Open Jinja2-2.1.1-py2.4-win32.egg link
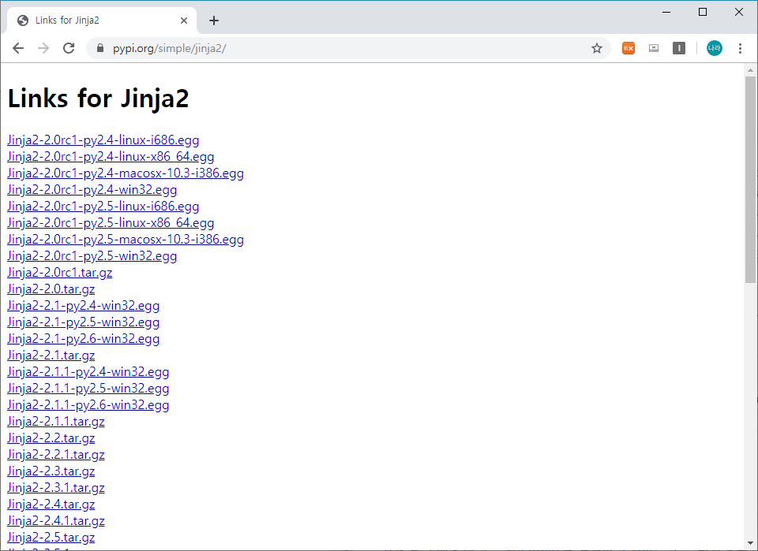Screen dimensions: 758x551 [88, 372]
